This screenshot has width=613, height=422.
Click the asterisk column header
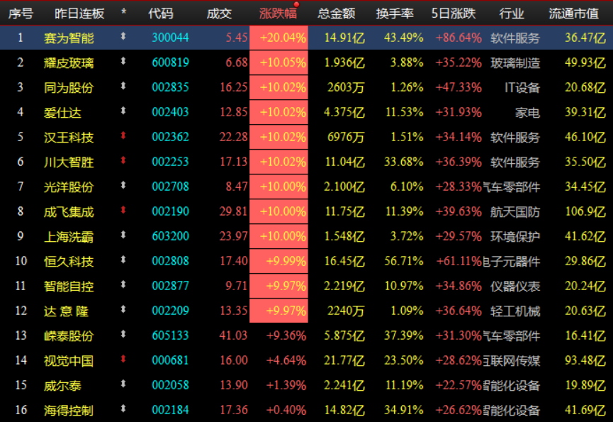coord(123,12)
